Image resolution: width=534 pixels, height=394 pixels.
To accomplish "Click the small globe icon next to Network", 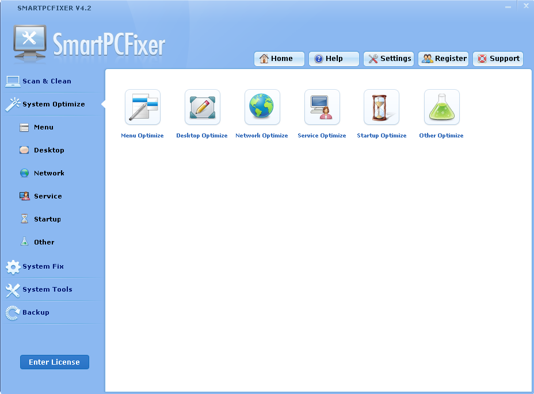I will [x=24, y=173].
